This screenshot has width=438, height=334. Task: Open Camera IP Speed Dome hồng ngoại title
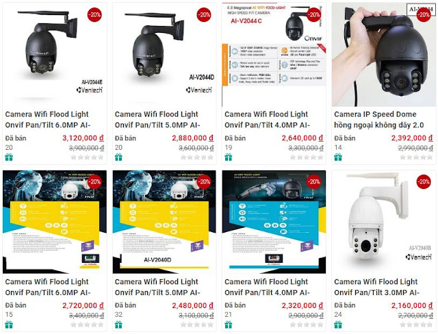tap(379, 120)
